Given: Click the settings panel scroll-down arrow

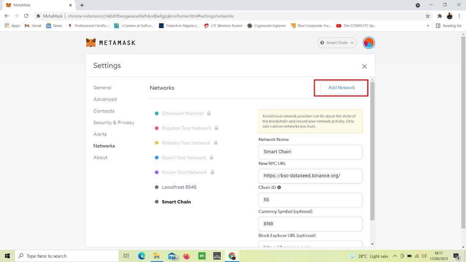Looking at the screenshot, I should click(372, 244).
